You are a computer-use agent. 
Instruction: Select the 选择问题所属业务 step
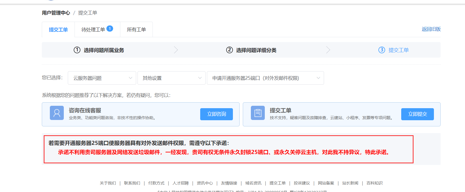click(104, 50)
